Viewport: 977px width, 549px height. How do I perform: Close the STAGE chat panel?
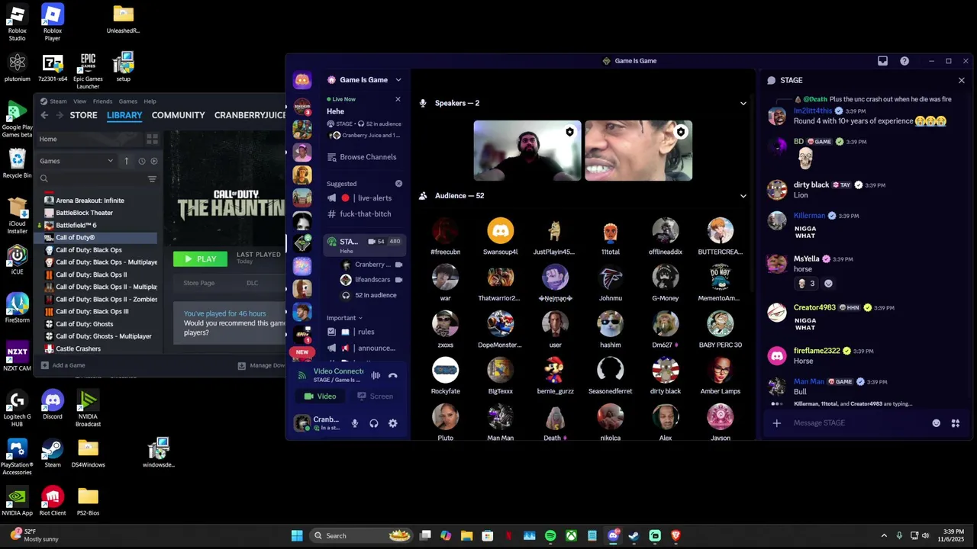(x=961, y=80)
